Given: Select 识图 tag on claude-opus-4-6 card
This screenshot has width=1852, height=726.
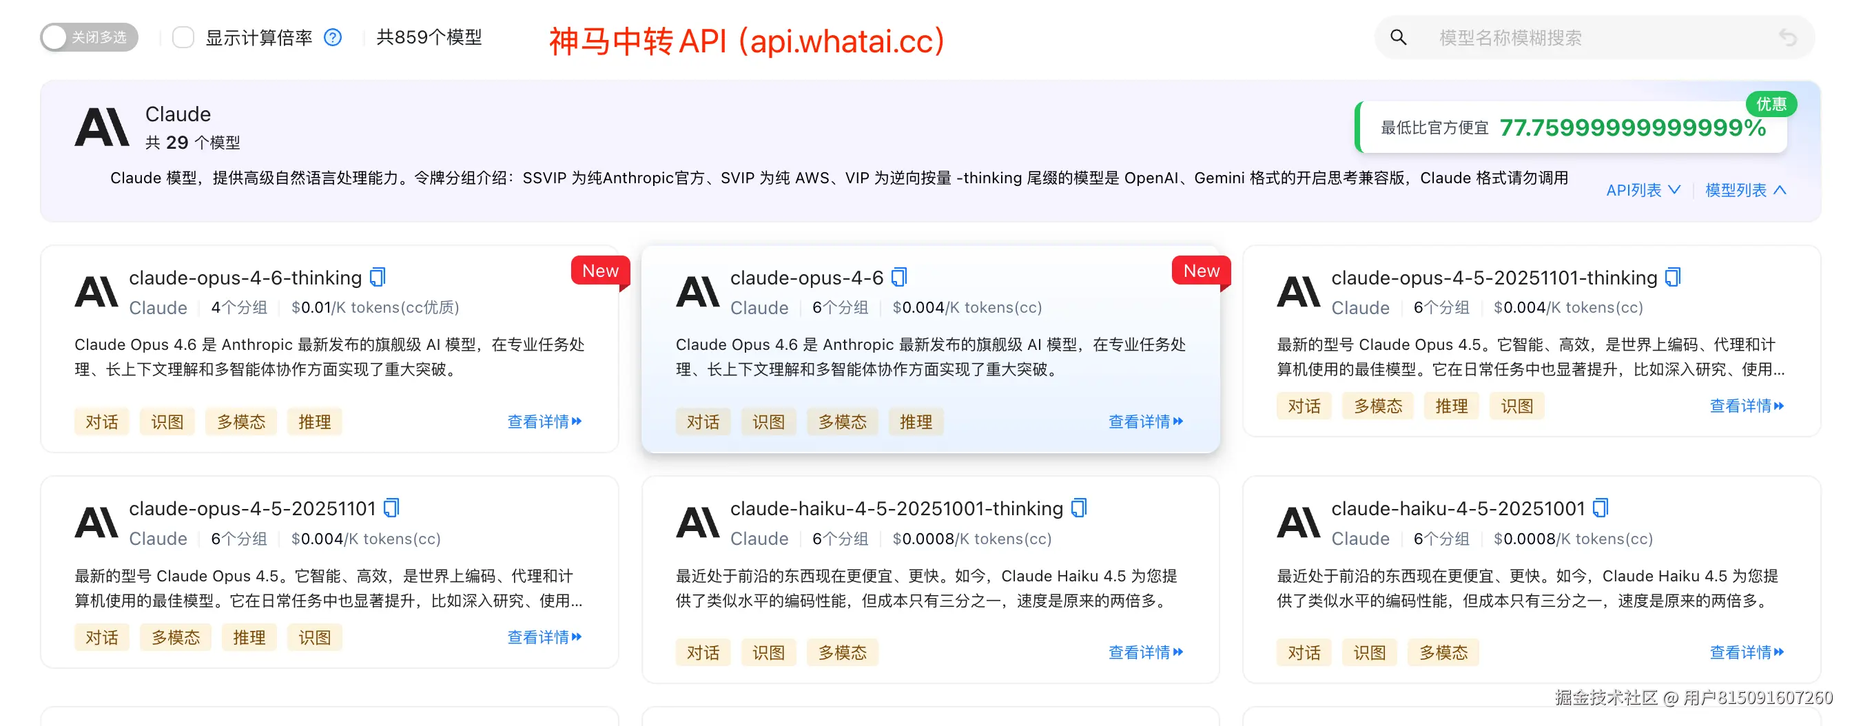Looking at the screenshot, I should coord(768,422).
